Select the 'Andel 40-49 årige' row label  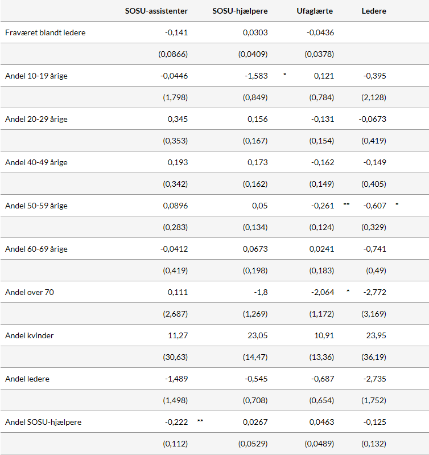36,162
